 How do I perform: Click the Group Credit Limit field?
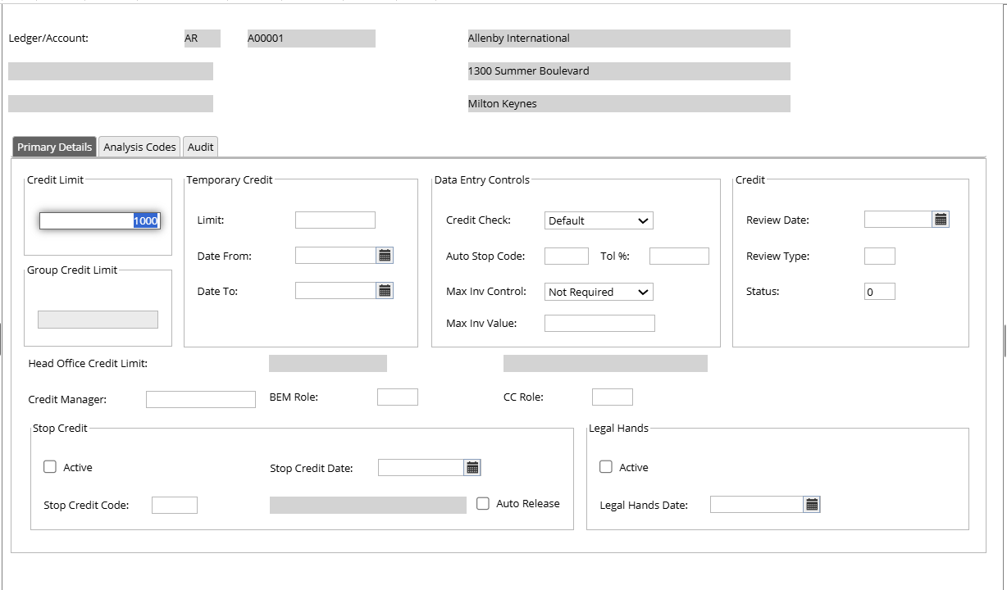click(x=98, y=320)
